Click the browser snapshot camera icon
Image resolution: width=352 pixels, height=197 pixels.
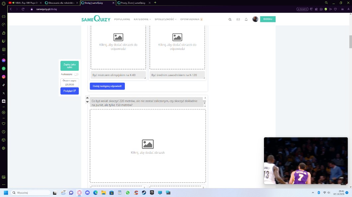(321, 9)
